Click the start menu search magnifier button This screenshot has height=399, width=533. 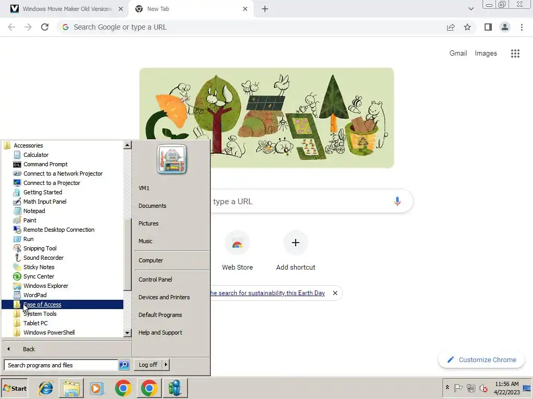point(124,365)
